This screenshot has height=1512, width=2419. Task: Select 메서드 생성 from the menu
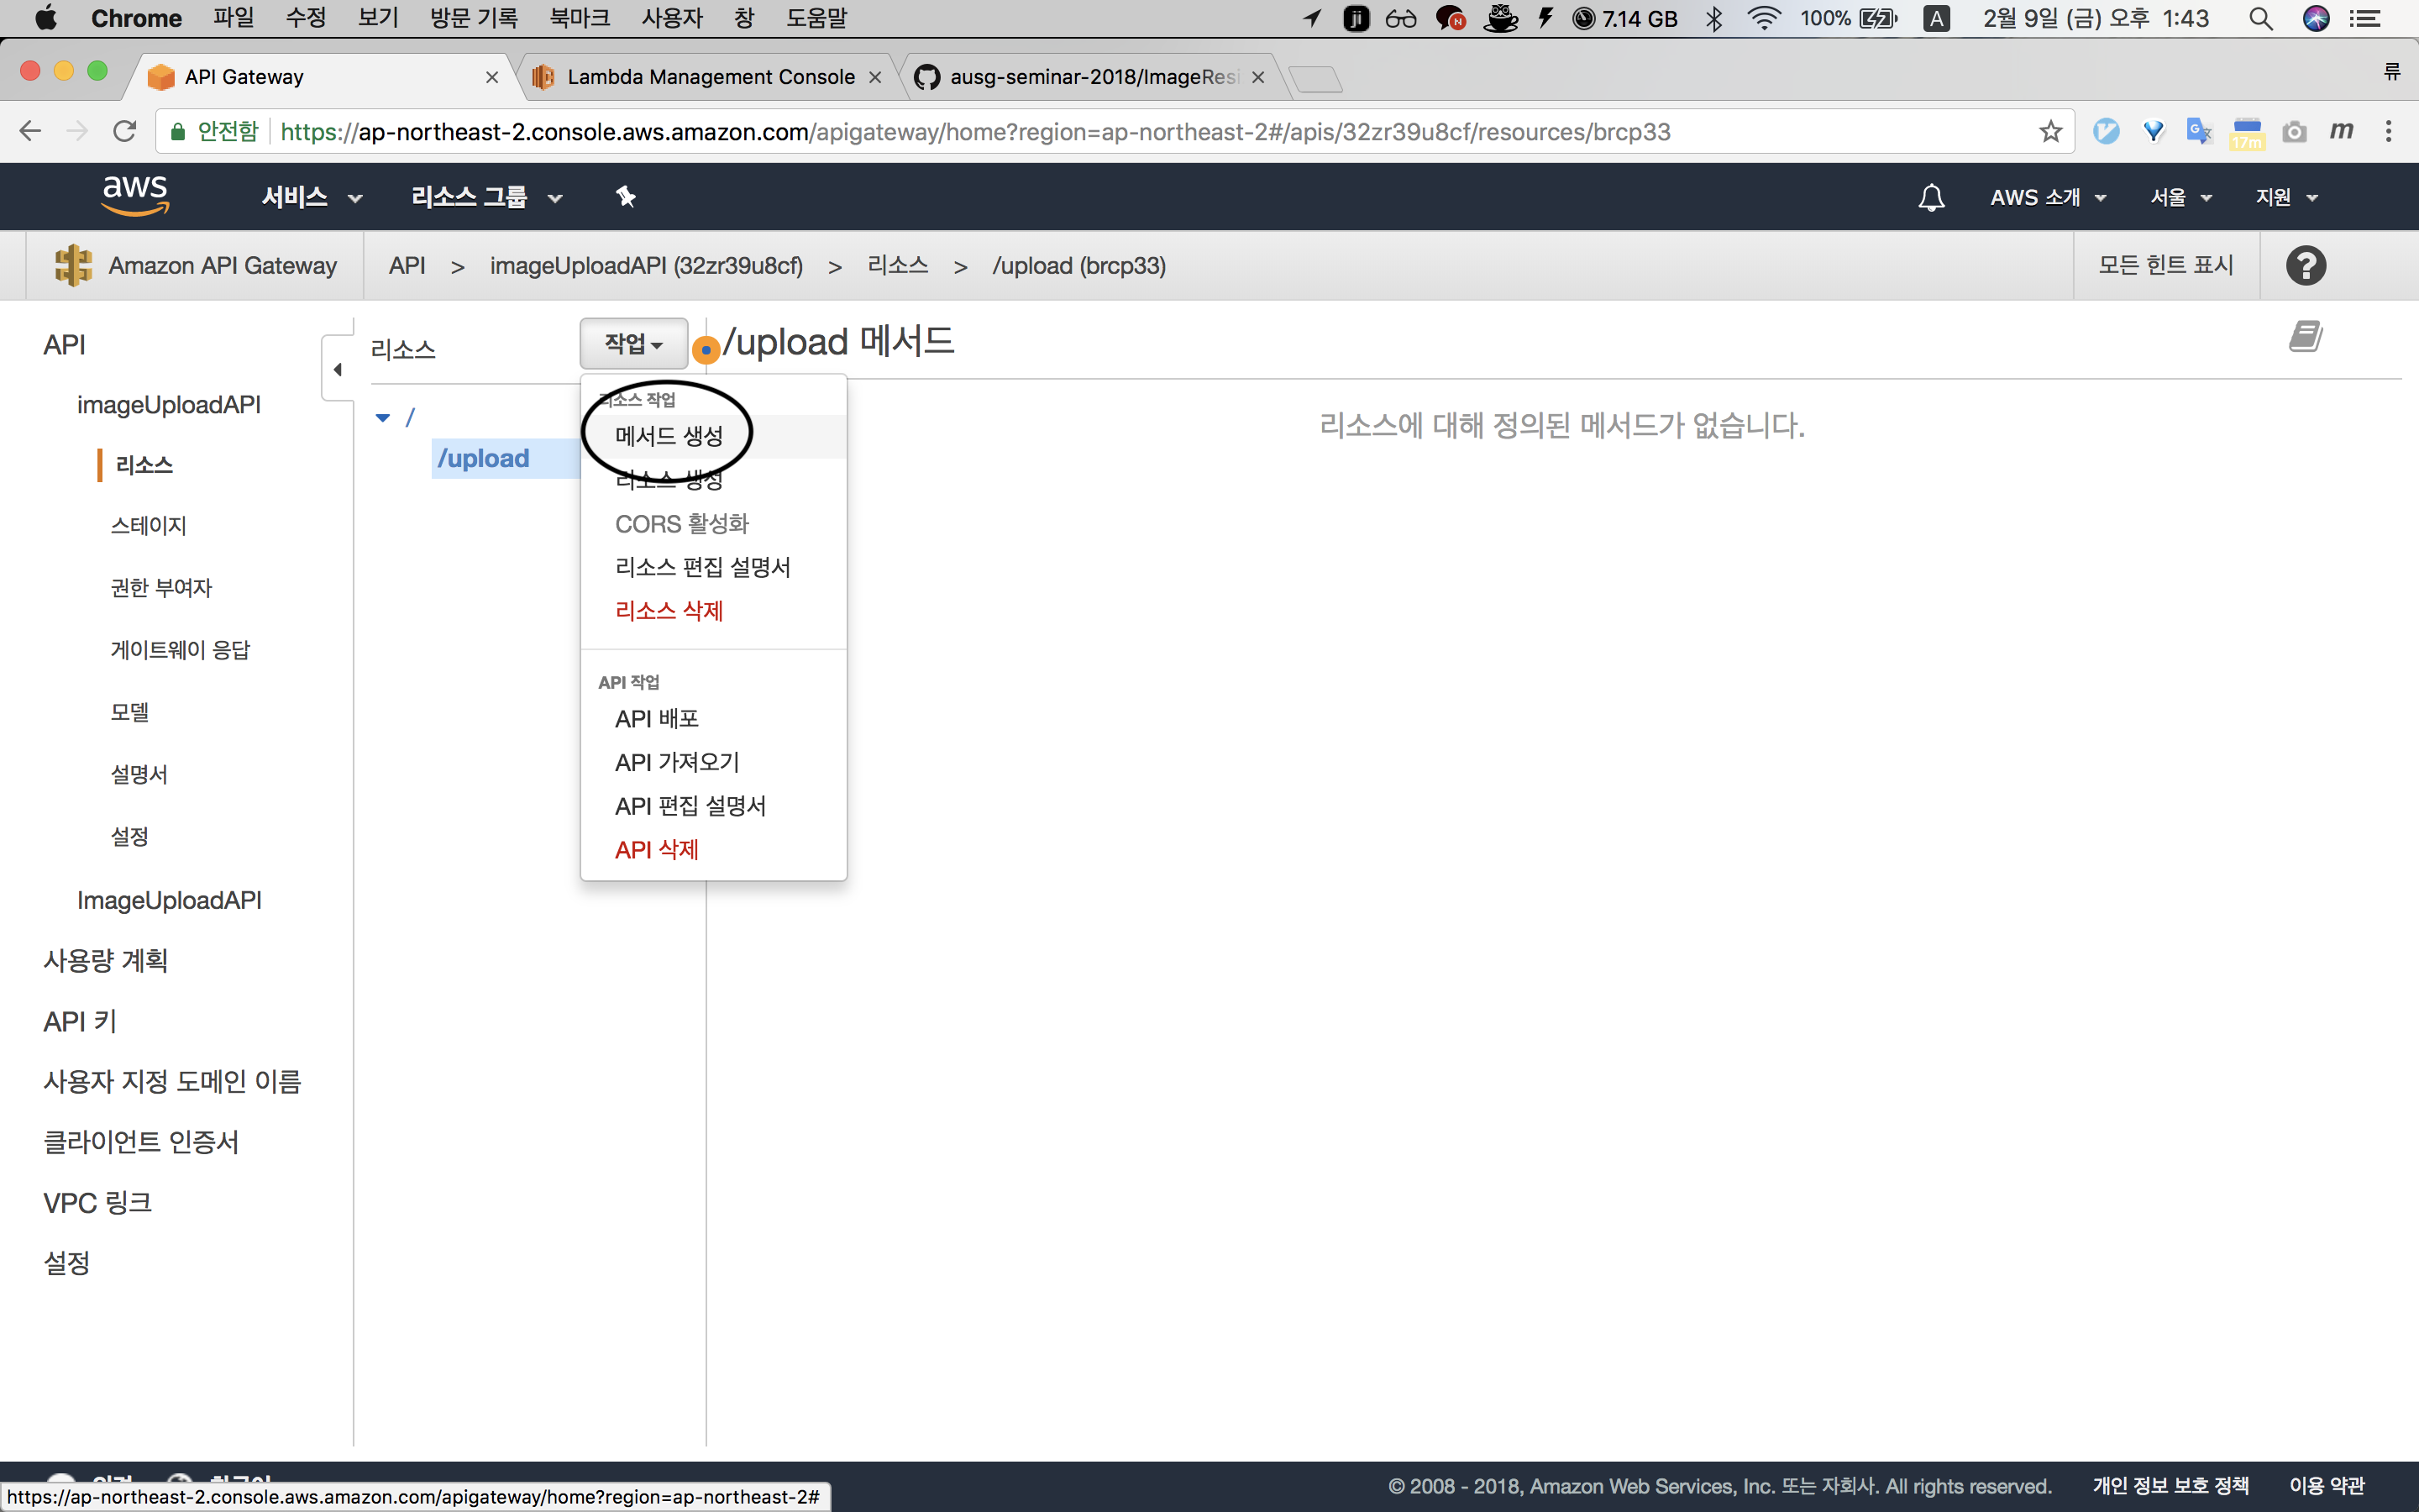(669, 436)
